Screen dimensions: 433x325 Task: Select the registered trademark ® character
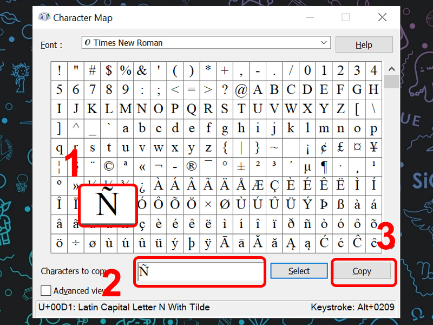click(x=192, y=166)
